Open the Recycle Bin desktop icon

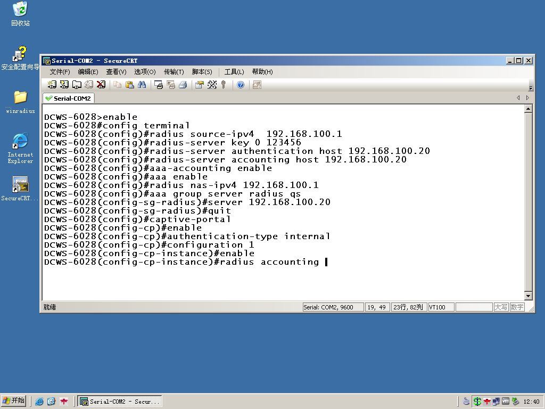(20, 13)
